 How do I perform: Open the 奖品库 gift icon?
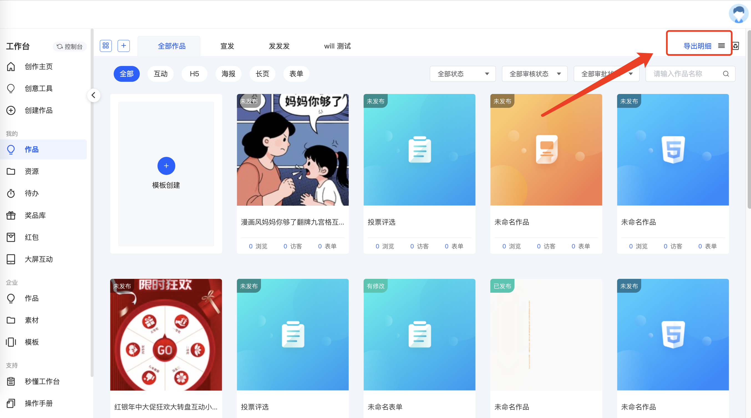click(x=11, y=215)
